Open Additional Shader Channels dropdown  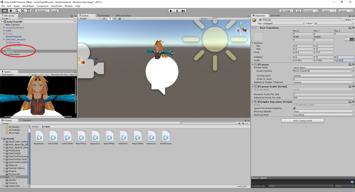pos(323,82)
